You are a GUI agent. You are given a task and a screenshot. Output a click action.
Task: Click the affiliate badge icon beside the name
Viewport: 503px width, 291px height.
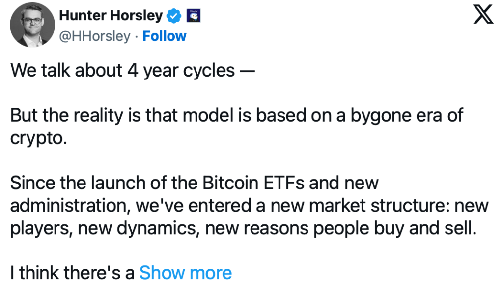(x=194, y=16)
